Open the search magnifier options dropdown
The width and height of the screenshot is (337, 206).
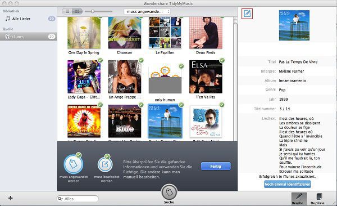pyautogui.click(x=60, y=199)
